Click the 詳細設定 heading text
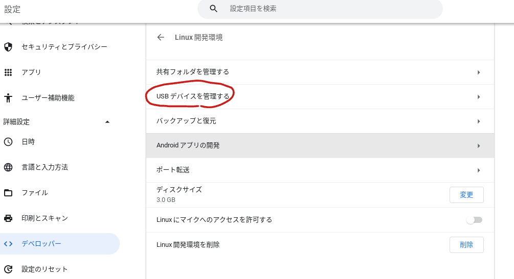This screenshot has width=514, height=279. pyautogui.click(x=16, y=122)
